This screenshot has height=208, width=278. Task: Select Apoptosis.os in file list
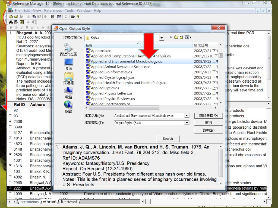101,51
